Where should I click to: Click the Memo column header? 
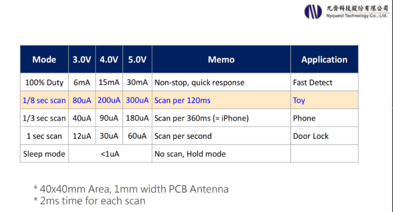221,60
